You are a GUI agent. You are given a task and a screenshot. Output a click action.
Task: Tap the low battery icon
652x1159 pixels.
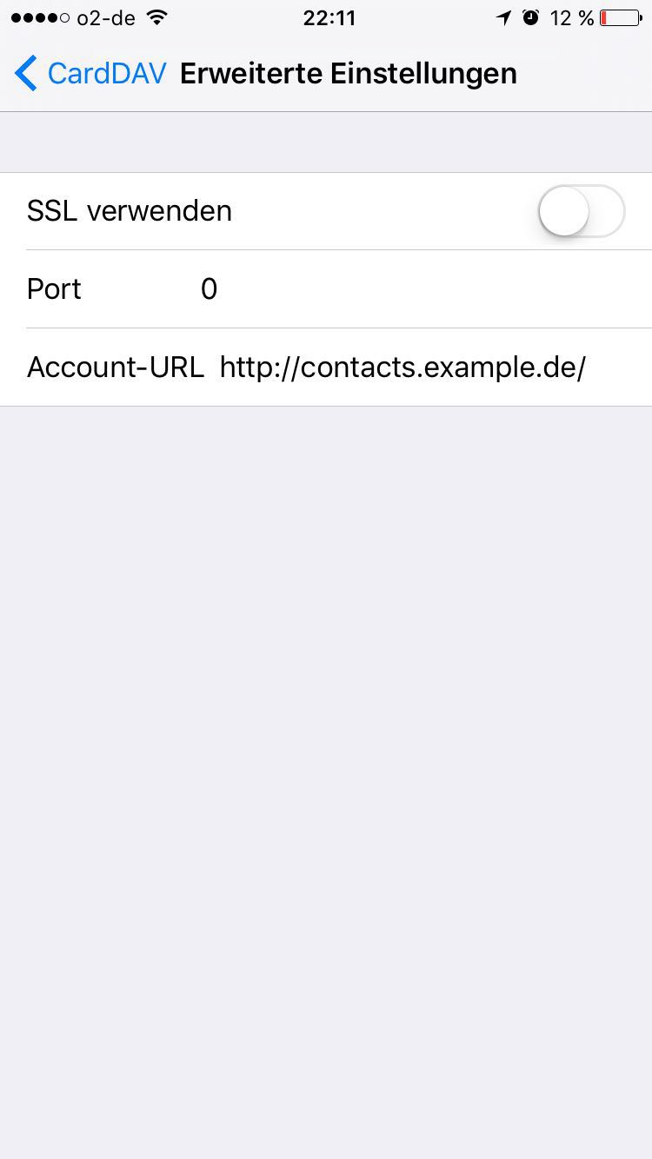pos(621,17)
